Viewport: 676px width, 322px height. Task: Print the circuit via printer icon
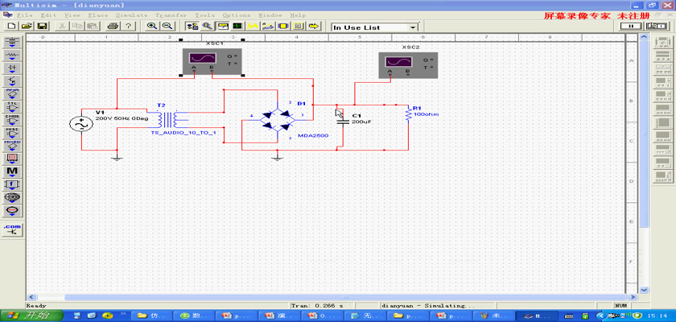tap(113, 26)
